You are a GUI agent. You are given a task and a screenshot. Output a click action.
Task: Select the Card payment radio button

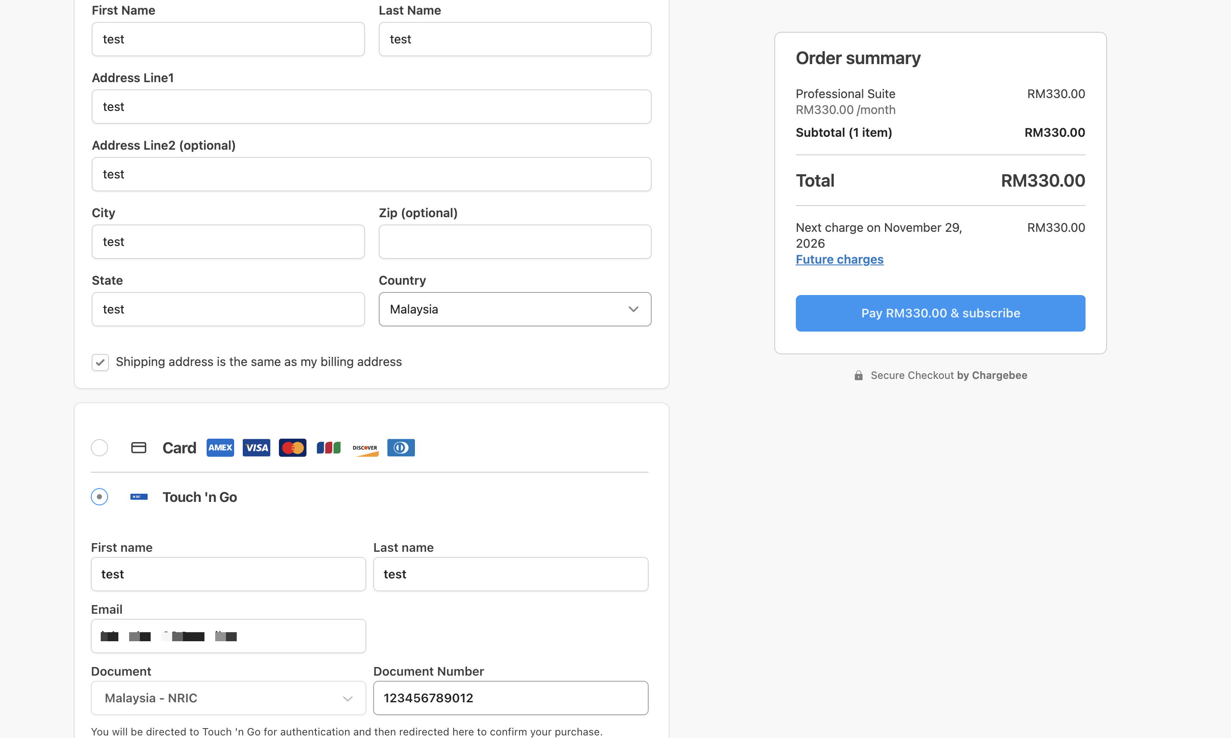(99, 448)
